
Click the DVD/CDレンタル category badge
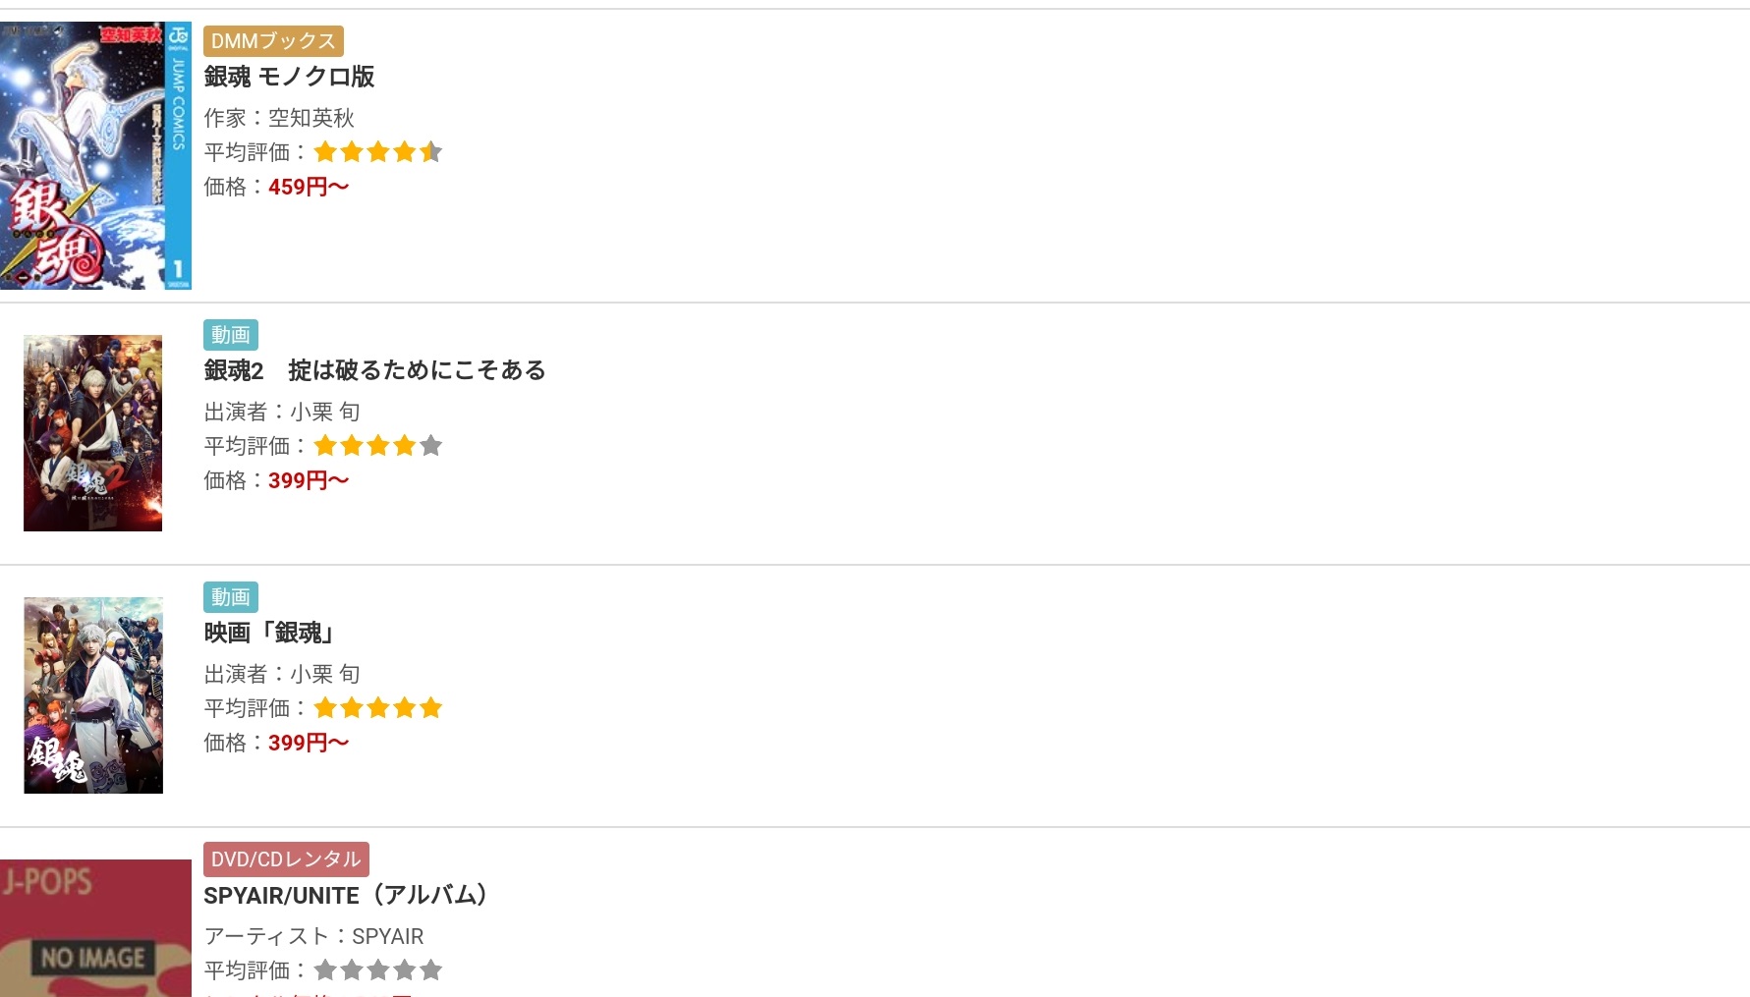click(x=286, y=859)
